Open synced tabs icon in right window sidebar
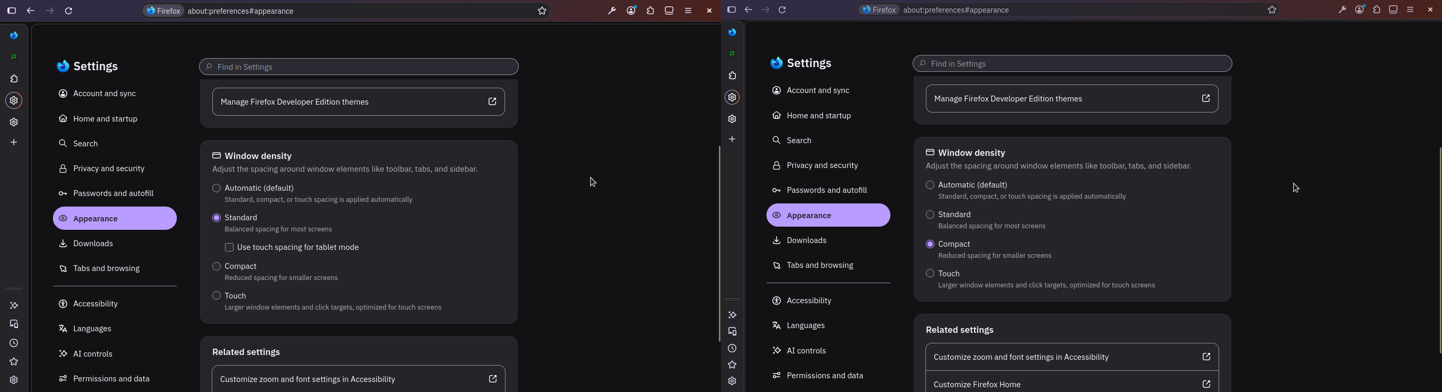 [732, 332]
